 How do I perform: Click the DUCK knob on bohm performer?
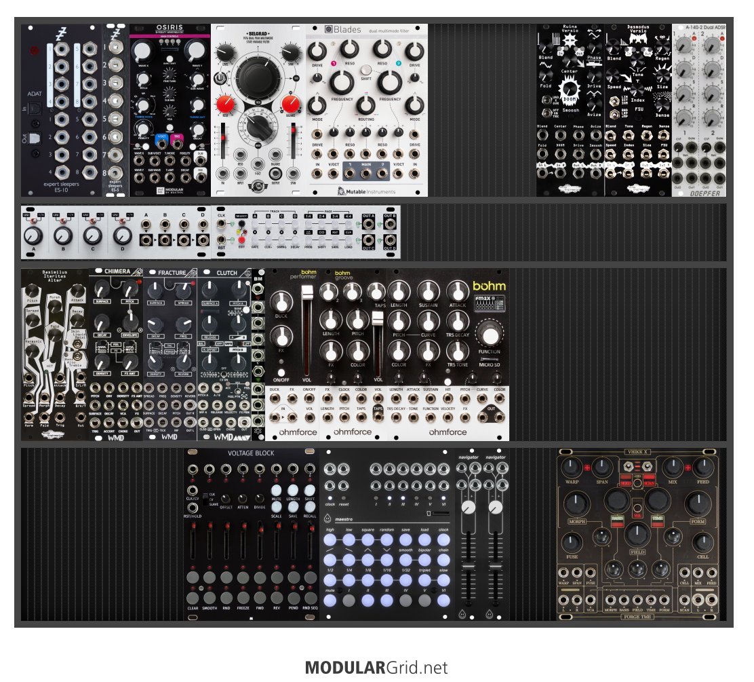coord(281,302)
